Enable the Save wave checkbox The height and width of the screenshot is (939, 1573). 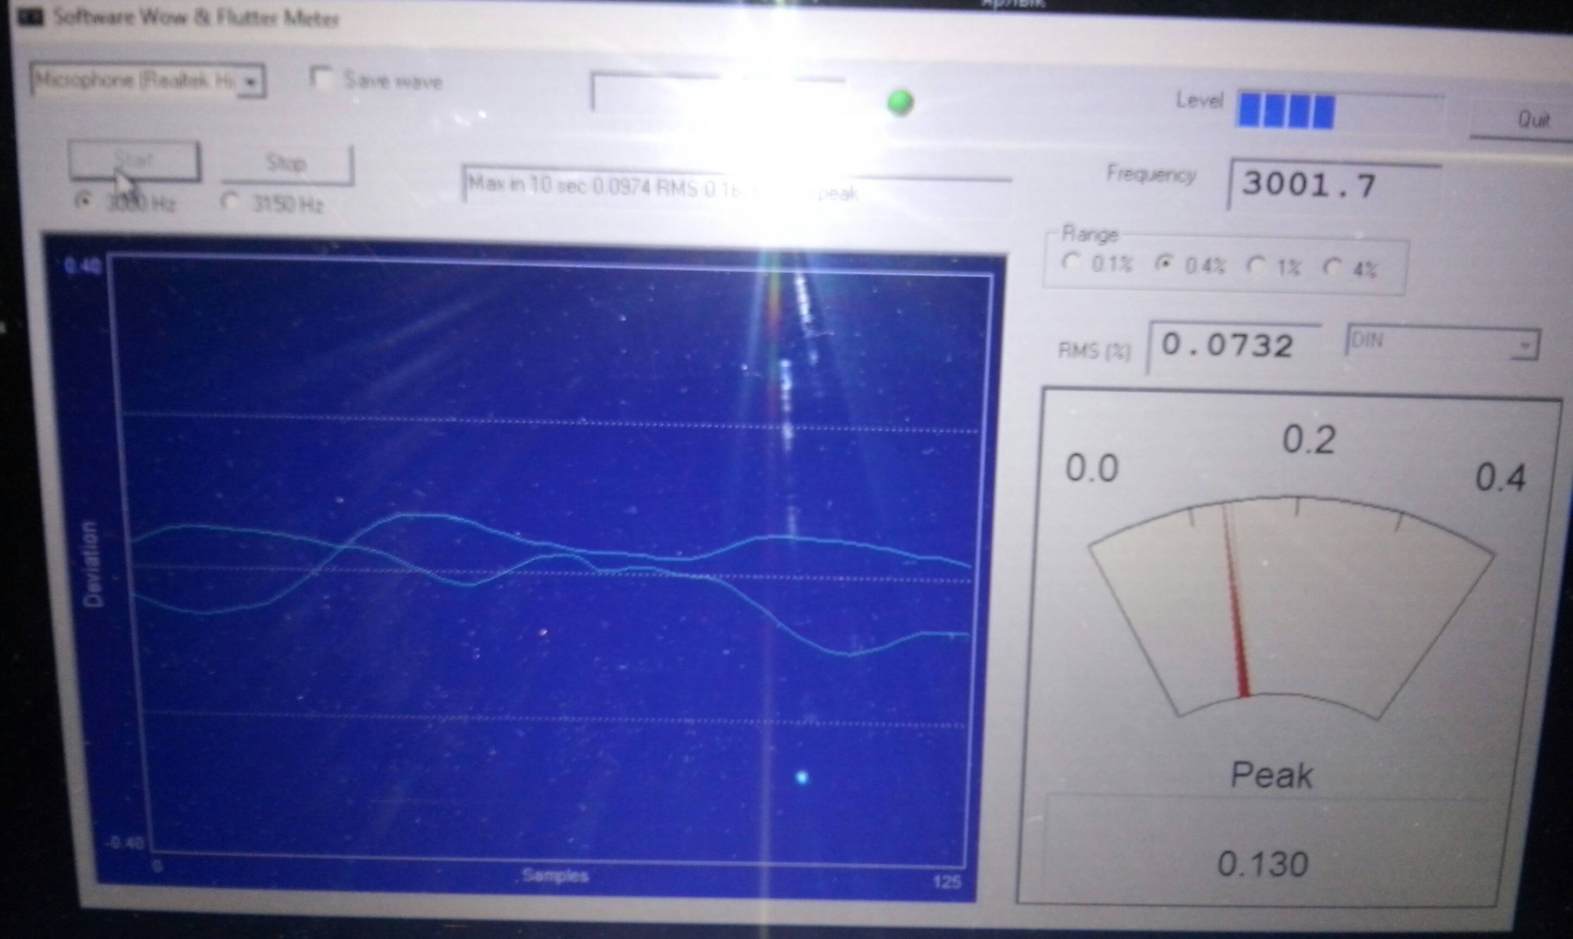(x=321, y=78)
